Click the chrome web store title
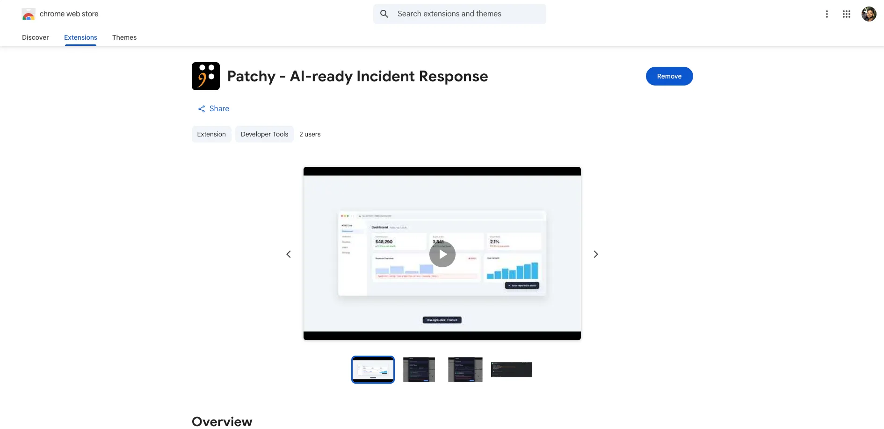884x429 pixels. [69, 14]
